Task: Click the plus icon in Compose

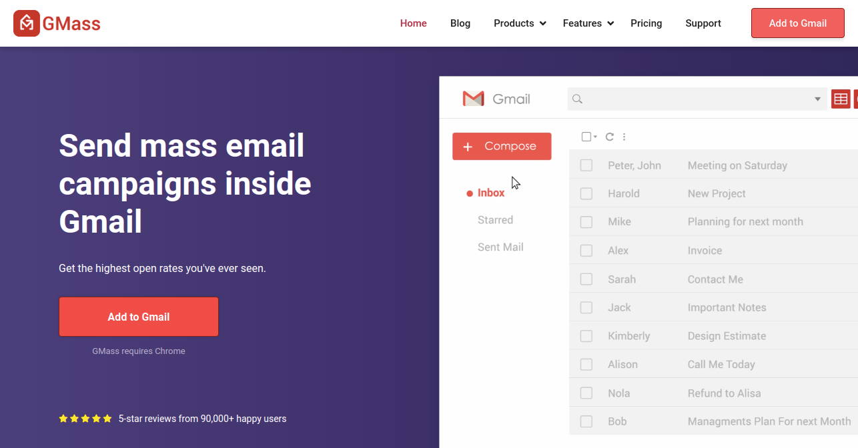Action: [468, 147]
